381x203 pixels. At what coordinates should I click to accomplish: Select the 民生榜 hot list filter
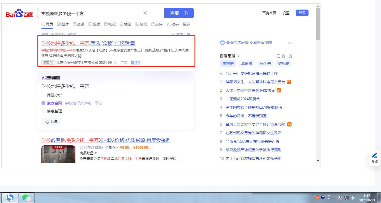click(265, 64)
